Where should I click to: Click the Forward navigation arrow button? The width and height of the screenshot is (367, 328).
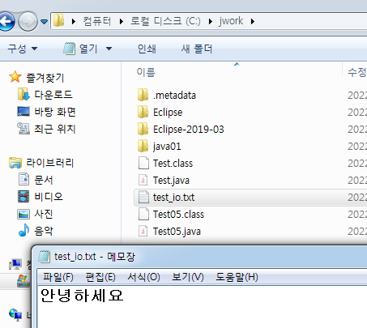click(x=28, y=21)
